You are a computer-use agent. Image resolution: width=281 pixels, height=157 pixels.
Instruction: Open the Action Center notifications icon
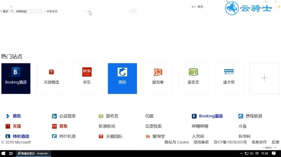click(x=274, y=153)
